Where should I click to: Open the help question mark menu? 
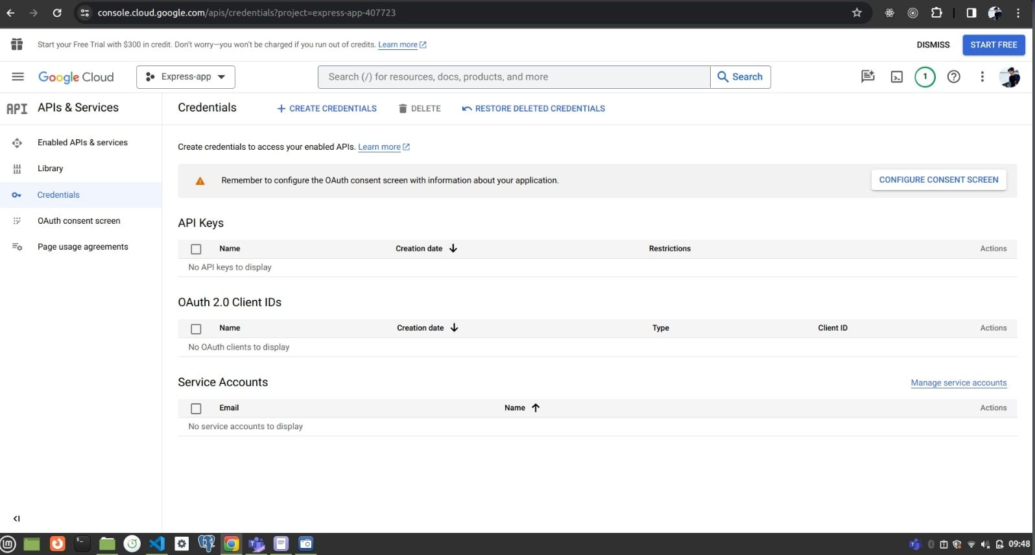pyautogui.click(x=953, y=77)
